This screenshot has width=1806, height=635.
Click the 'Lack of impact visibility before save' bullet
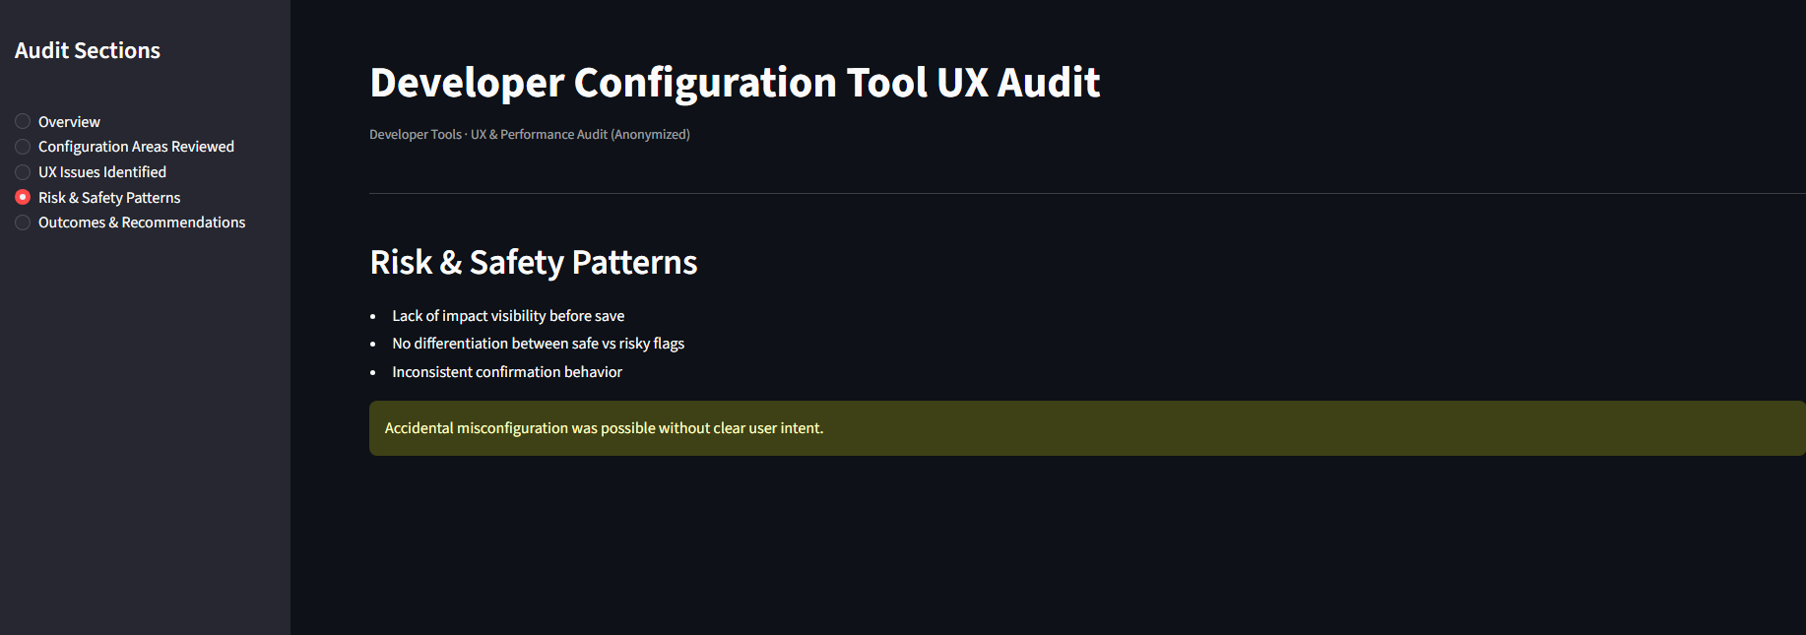(x=508, y=316)
